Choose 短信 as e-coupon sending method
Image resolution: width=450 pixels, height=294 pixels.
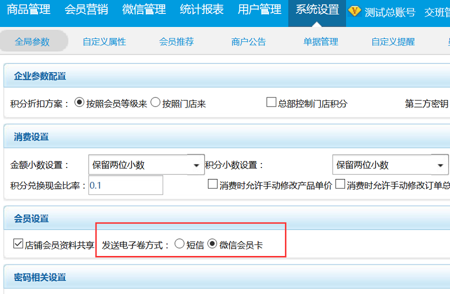click(179, 244)
